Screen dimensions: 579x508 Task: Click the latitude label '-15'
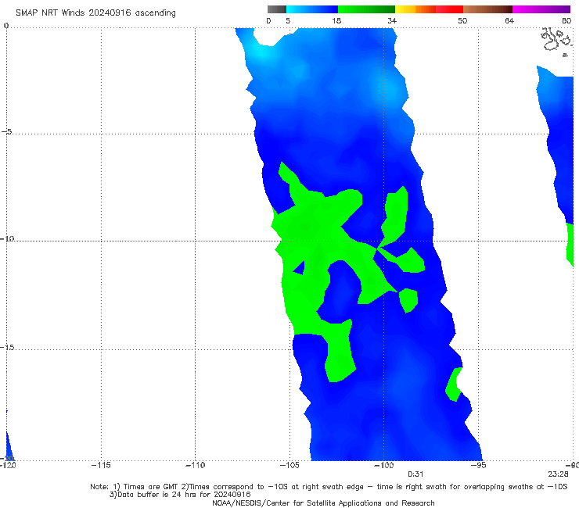[7, 347]
